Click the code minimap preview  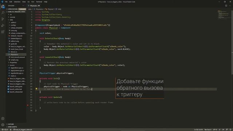click(x=224, y=15)
